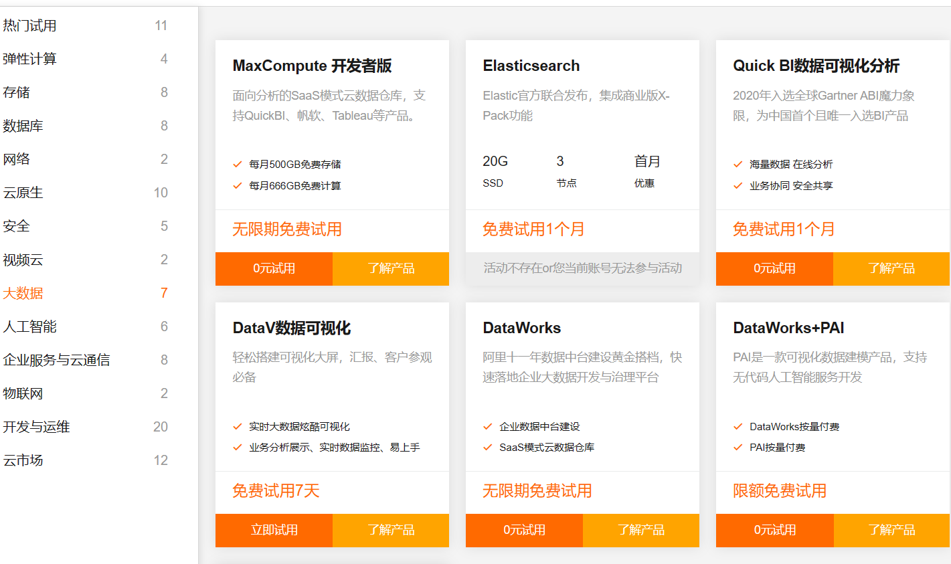Click 0元试用 on DataWorks+PAI card
The image size is (951, 564).
(x=774, y=530)
